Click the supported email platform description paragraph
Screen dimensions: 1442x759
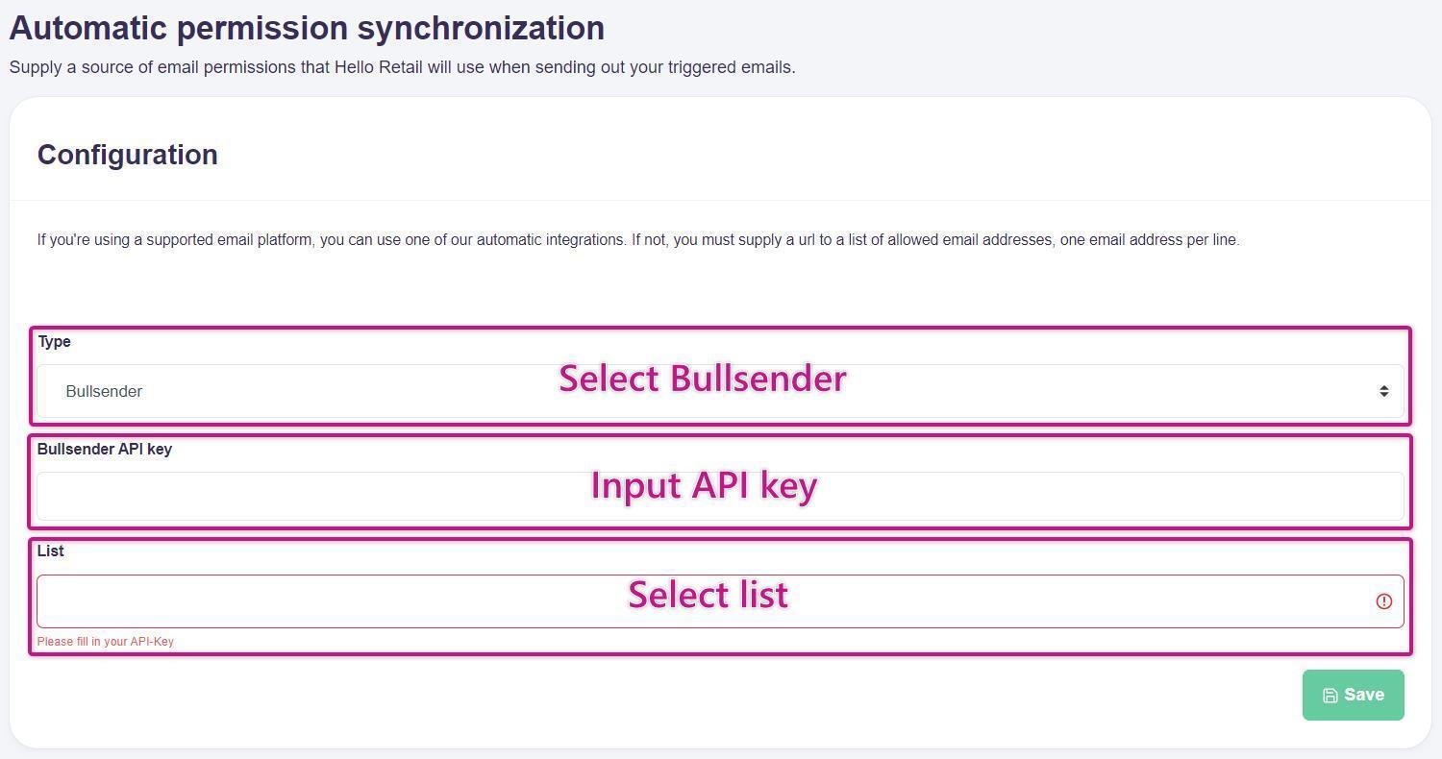638,239
